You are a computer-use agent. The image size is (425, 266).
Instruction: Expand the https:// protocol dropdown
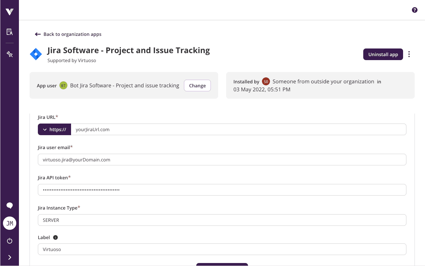click(54, 129)
